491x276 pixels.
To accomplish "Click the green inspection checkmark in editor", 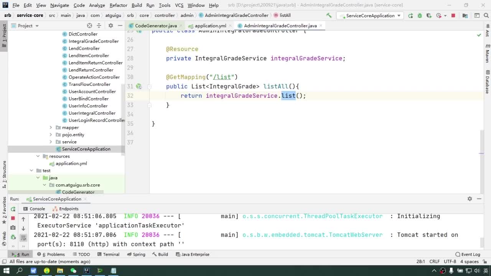I will [479, 35].
